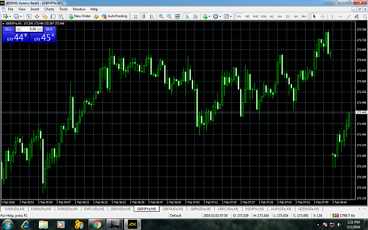Viewport: 368px width, 230px height.
Task: Select the D1 timeframe
Action: tap(288, 16)
